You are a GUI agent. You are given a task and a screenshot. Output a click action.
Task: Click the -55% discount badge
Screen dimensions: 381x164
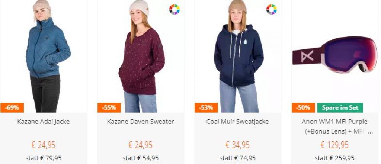tap(109, 107)
